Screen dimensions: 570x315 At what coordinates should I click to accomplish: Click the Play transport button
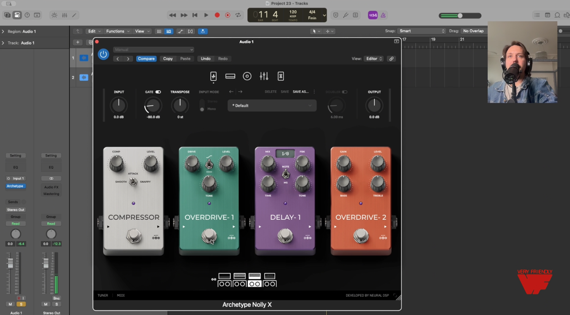(206, 15)
